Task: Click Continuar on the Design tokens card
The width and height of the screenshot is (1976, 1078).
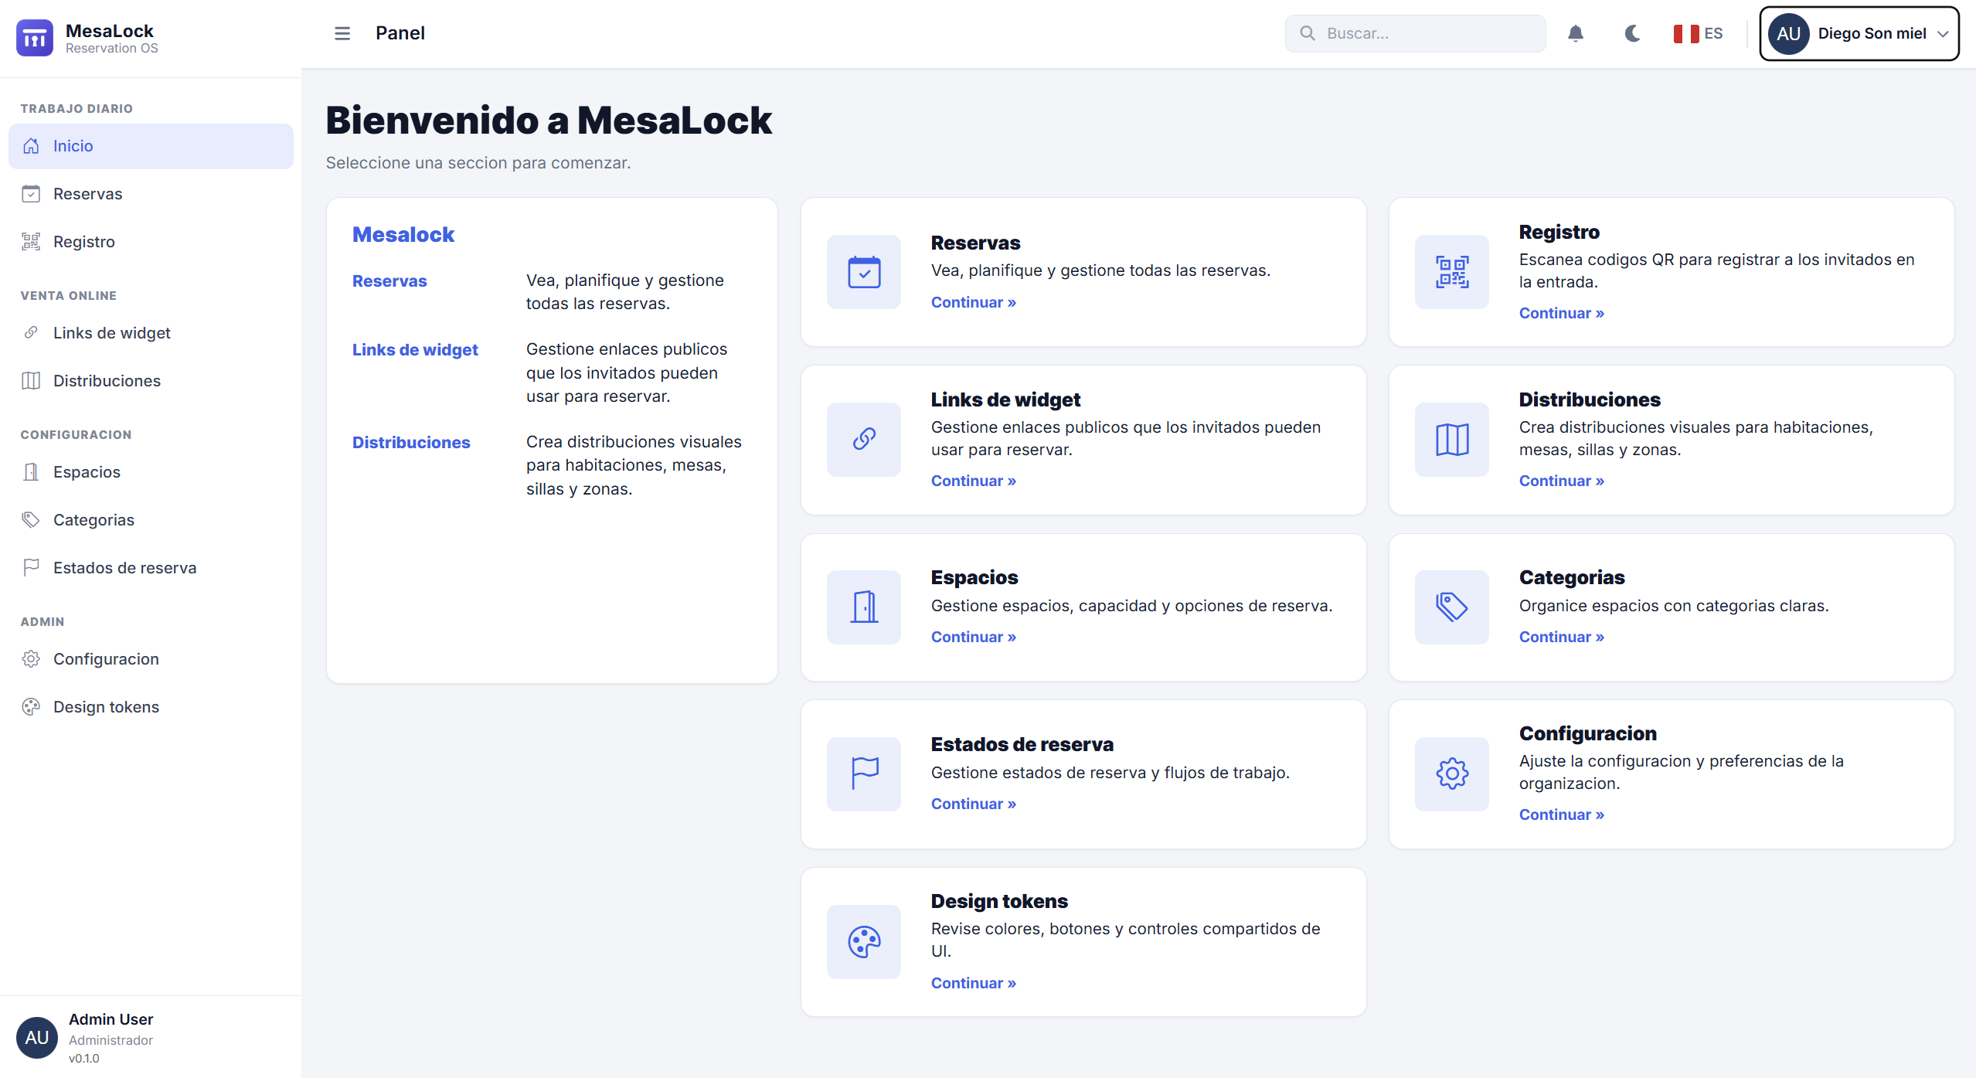Action: pos(974,983)
